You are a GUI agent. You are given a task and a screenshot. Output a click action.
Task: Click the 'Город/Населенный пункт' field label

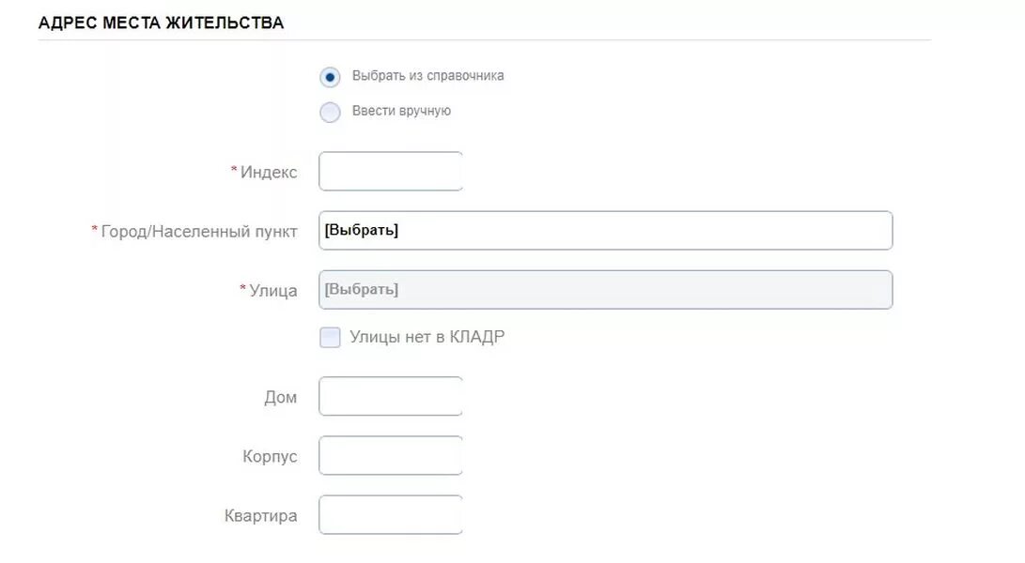199,232
